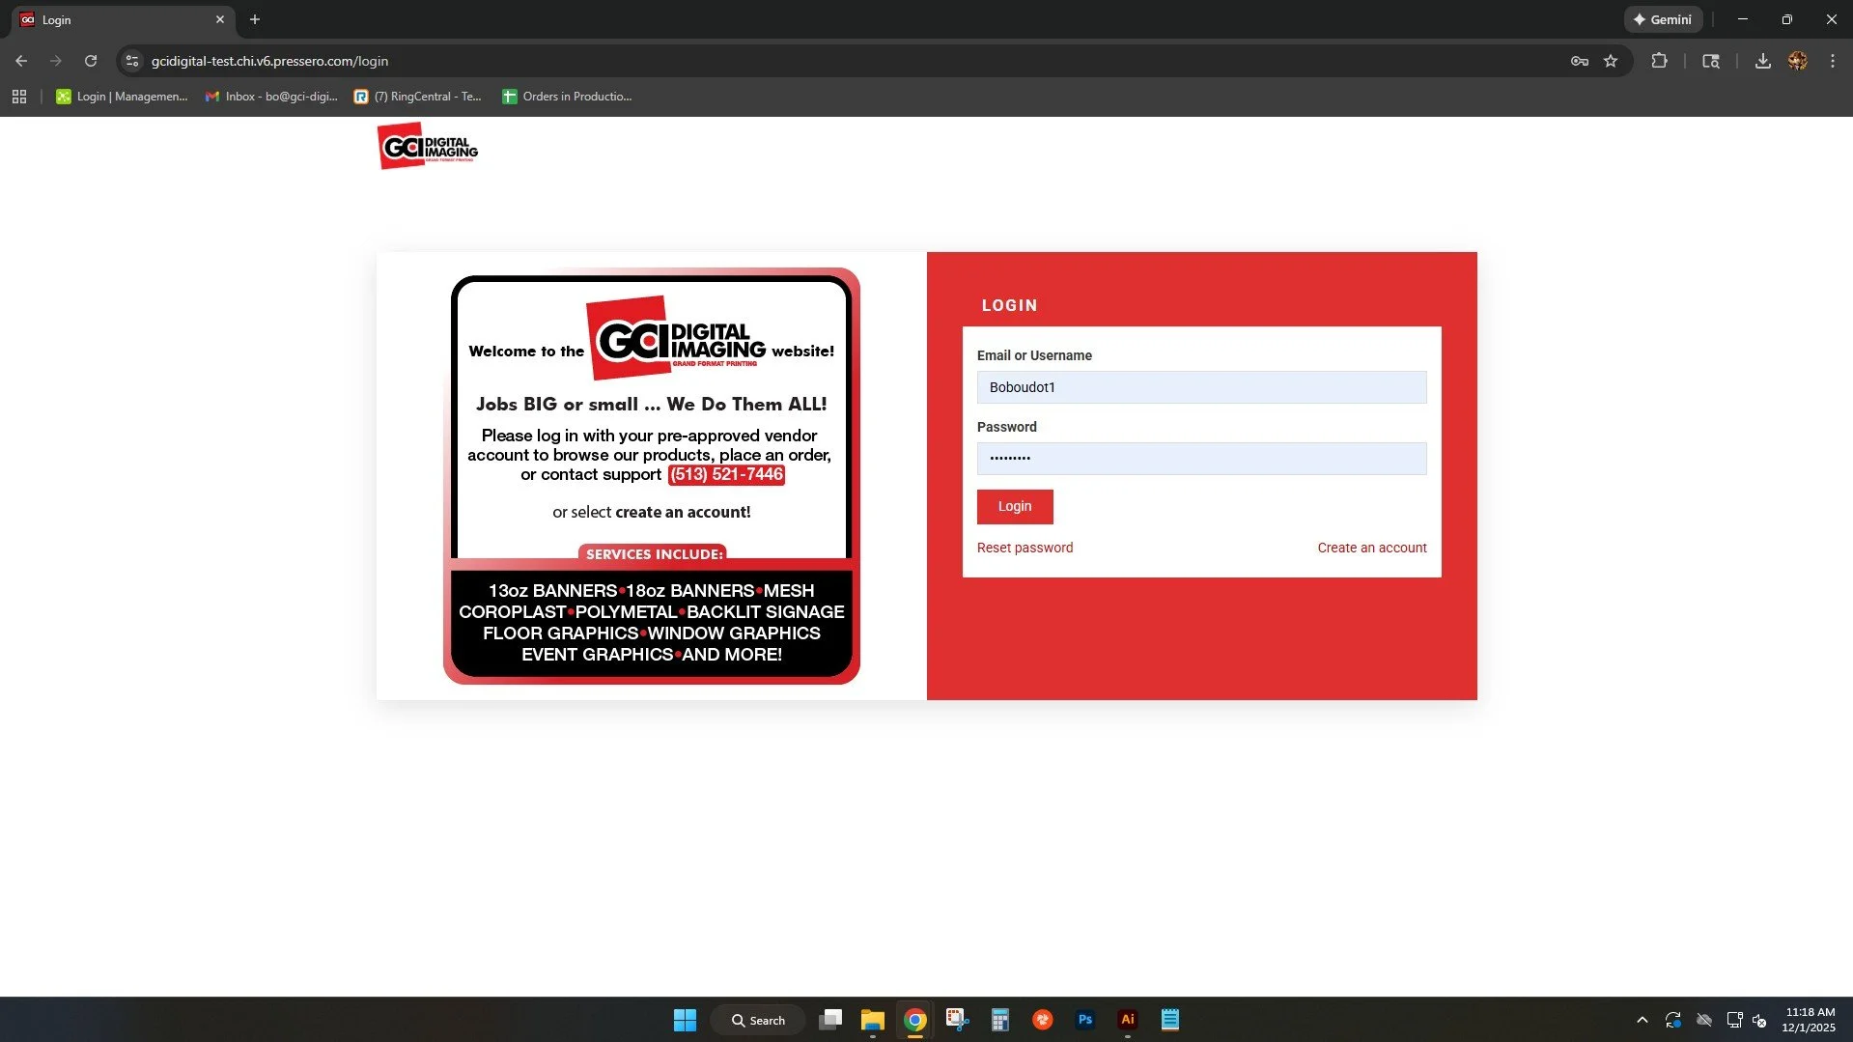Open Snipping Tool on taskbar
Image resolution: width=1853 pixels, height=1042 pixels.
click(957, 1020)
